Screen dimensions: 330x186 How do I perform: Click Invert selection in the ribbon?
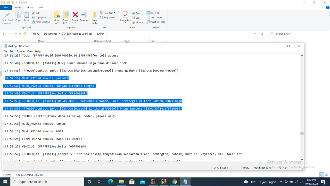pos(156,22)
